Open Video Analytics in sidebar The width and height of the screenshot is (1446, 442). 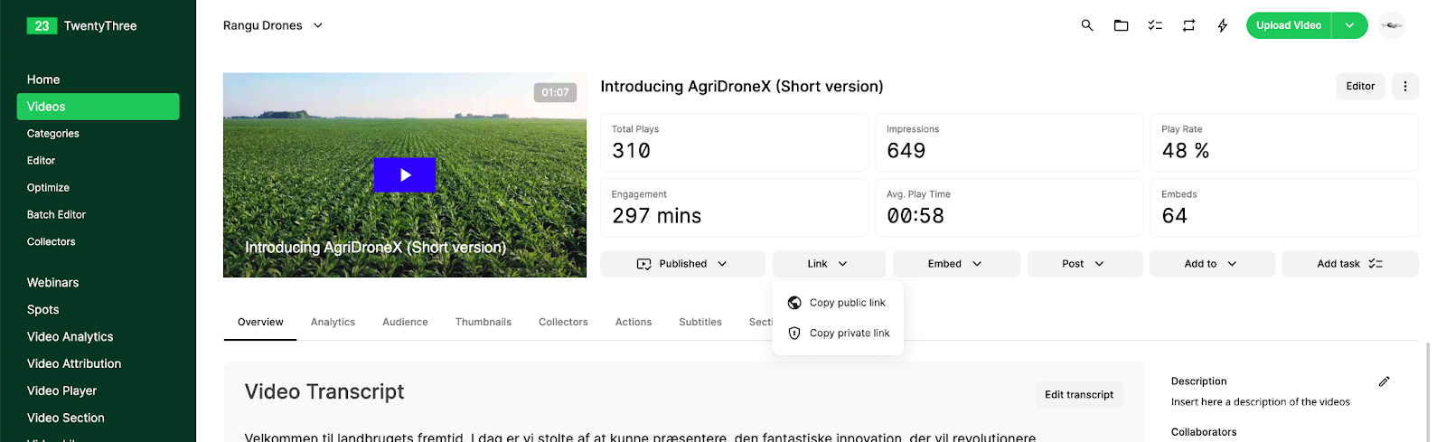point(70,337)
